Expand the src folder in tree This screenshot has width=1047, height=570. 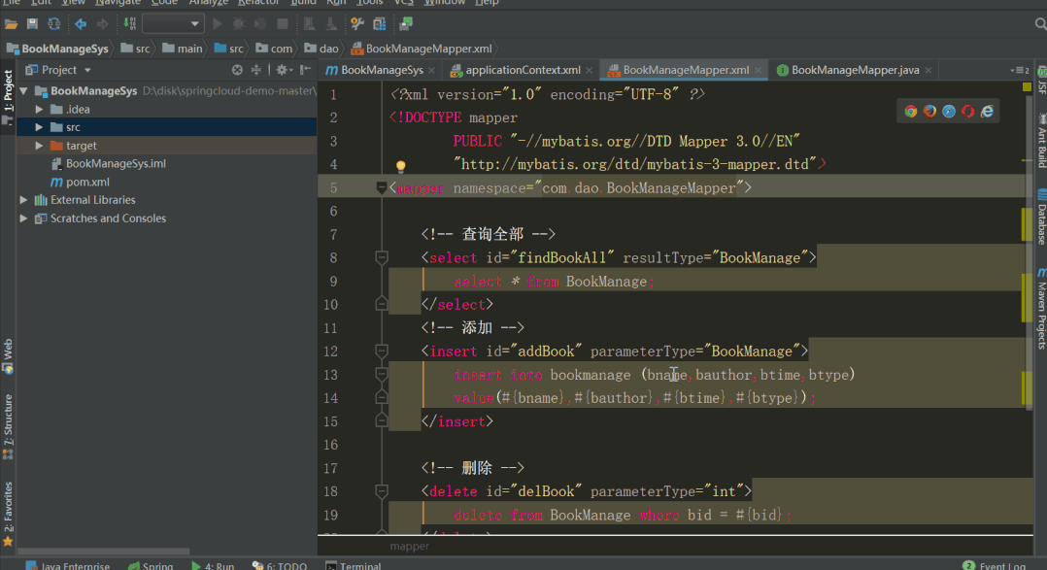[x=39, y=127]
